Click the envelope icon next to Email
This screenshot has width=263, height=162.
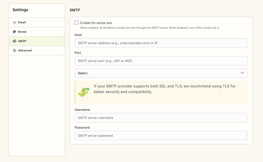14,22
